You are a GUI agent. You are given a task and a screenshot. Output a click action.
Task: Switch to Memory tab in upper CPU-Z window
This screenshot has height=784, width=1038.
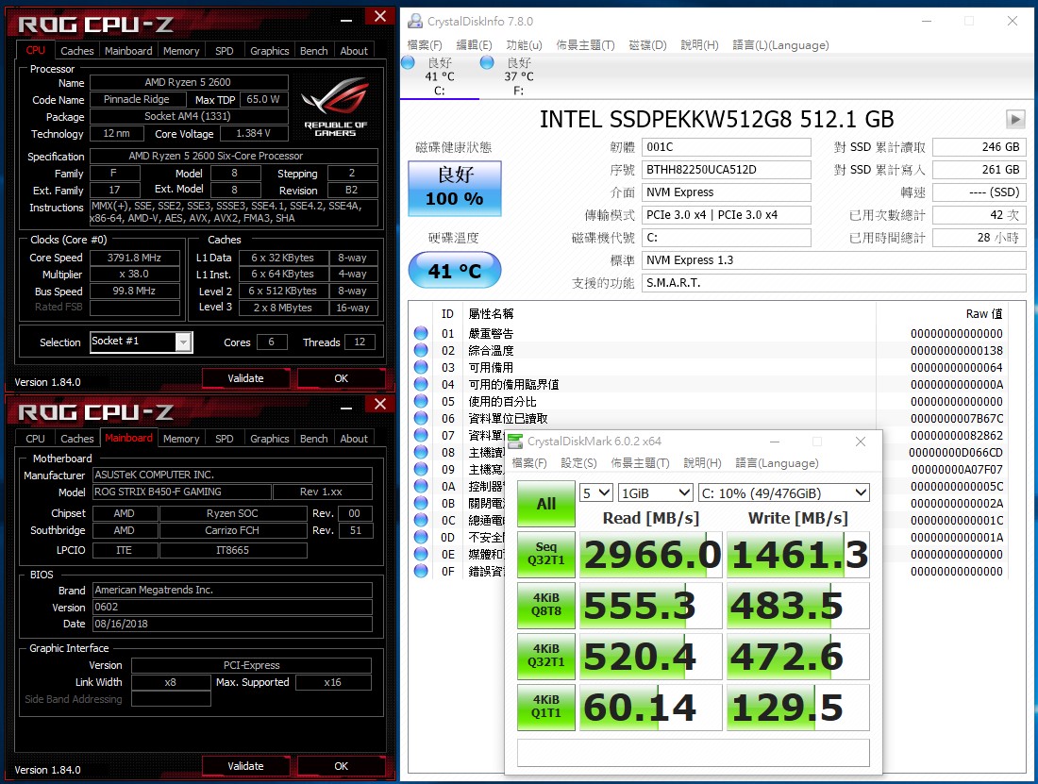point(181,50)
